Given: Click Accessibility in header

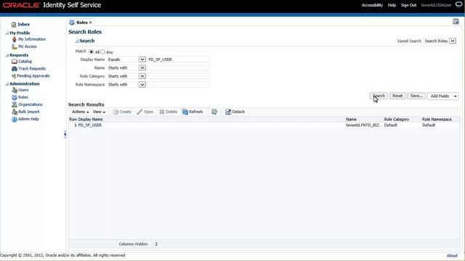Looking at the screenshot, I should point(372,5).
